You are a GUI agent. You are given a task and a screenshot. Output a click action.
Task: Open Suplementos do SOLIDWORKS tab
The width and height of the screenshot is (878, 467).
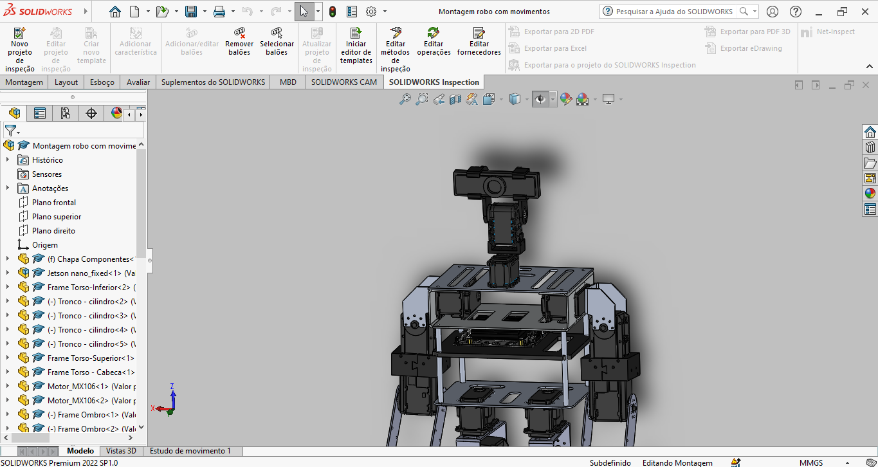click(x=213, y=82)
